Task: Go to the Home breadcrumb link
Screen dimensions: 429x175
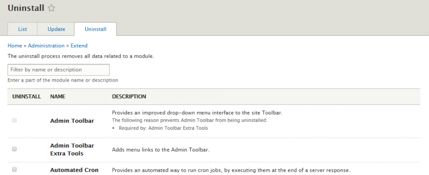Action: pyautogui.click(x=15, y=46)
